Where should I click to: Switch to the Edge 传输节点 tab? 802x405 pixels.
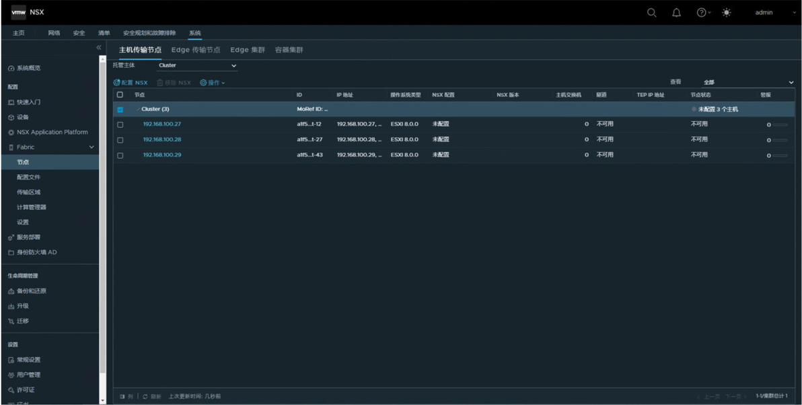(196, 50)
